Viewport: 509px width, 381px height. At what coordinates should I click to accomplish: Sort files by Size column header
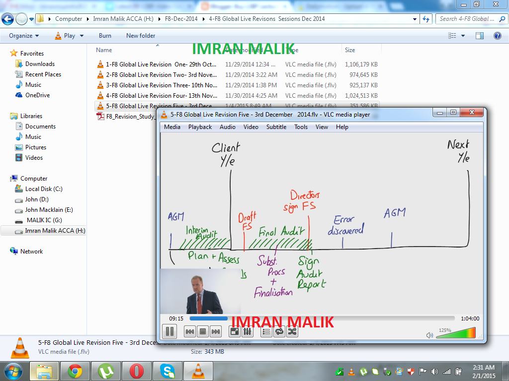[x=349, y=50]
